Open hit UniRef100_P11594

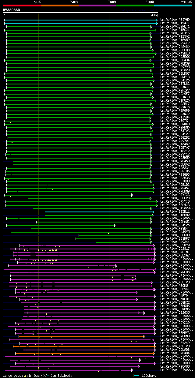pos(175,117)
